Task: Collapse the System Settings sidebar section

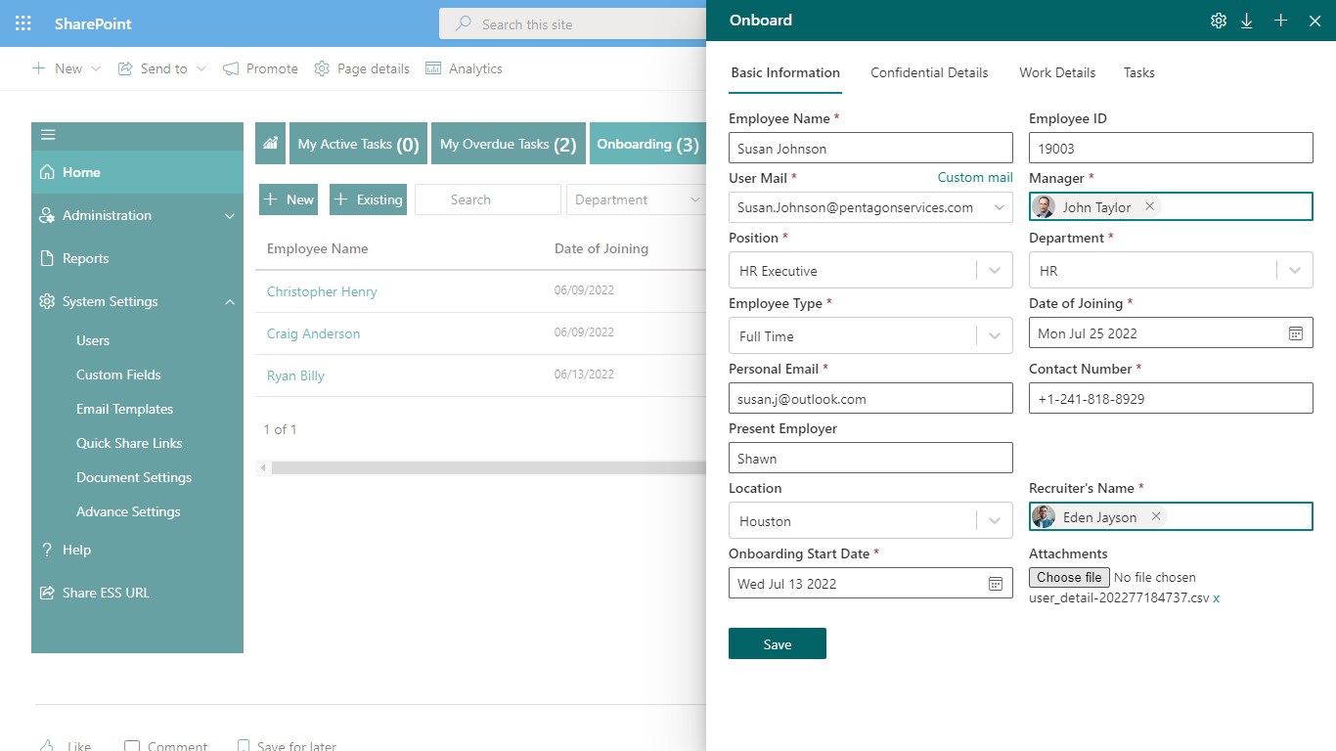Action: tap(230, 301)
